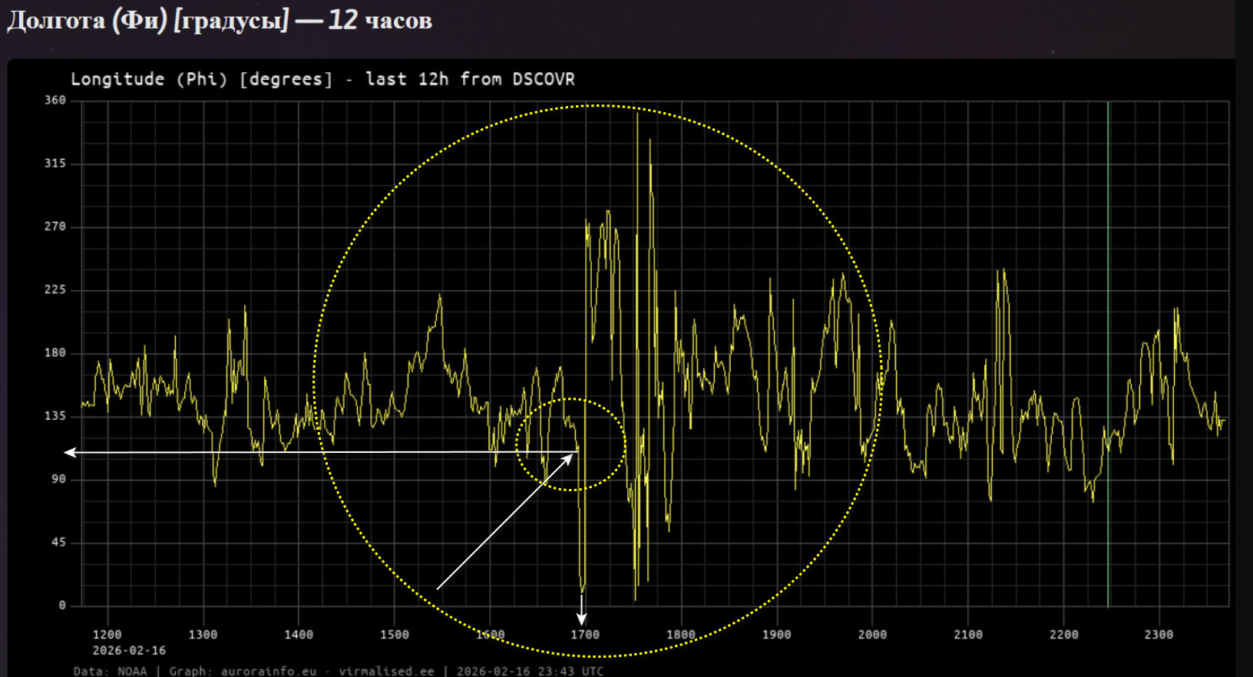Click the 1700 time label on the x-axis
The image size is (1253, 677).
[x=585, y=635]
